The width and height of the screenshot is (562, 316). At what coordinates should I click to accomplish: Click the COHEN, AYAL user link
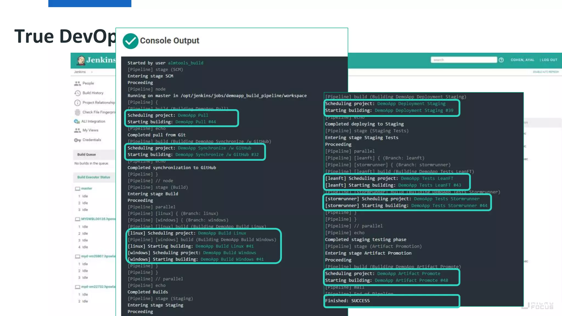click(x=522, y=60)
